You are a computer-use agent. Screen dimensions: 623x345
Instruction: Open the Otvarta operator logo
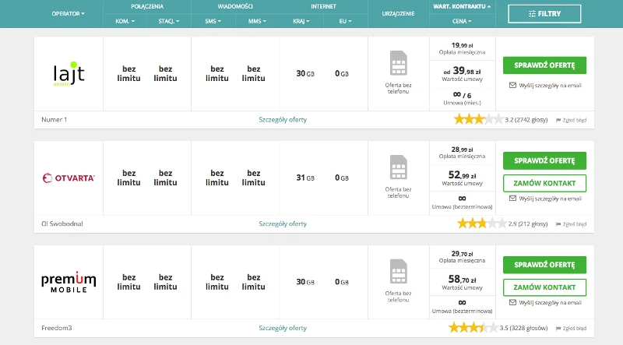pyautogui.click(x=69, y=178)
